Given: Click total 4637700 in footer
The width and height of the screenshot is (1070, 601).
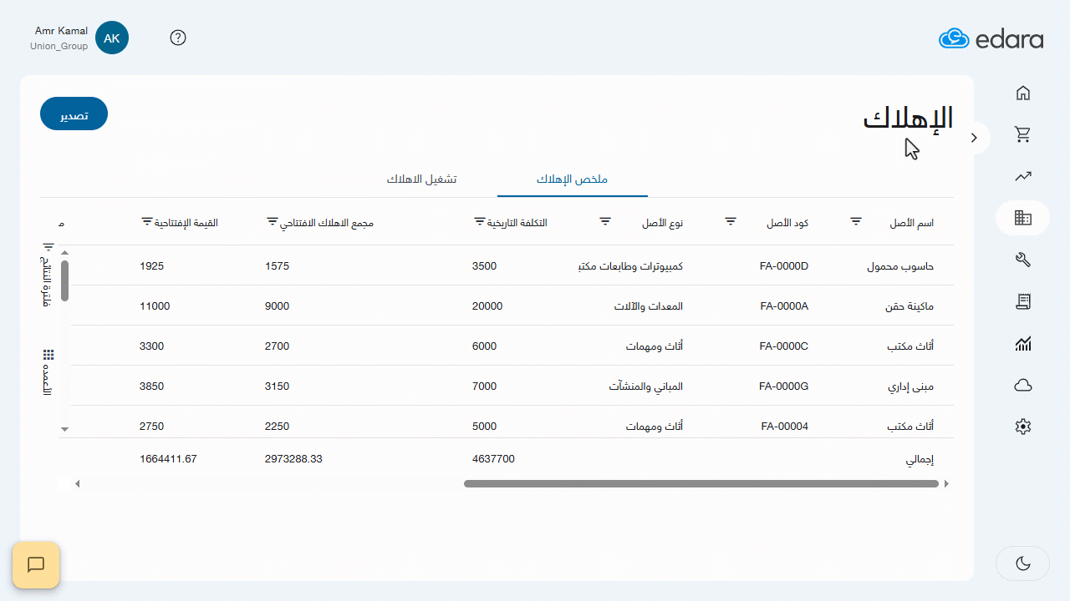Looking at the screenshot, I should [x=493, y=458].
